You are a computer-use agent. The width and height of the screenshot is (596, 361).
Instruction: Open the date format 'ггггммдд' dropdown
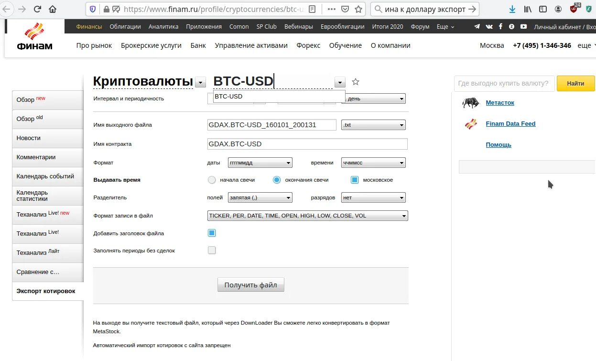pyautogui.click(x=260, y=163)
